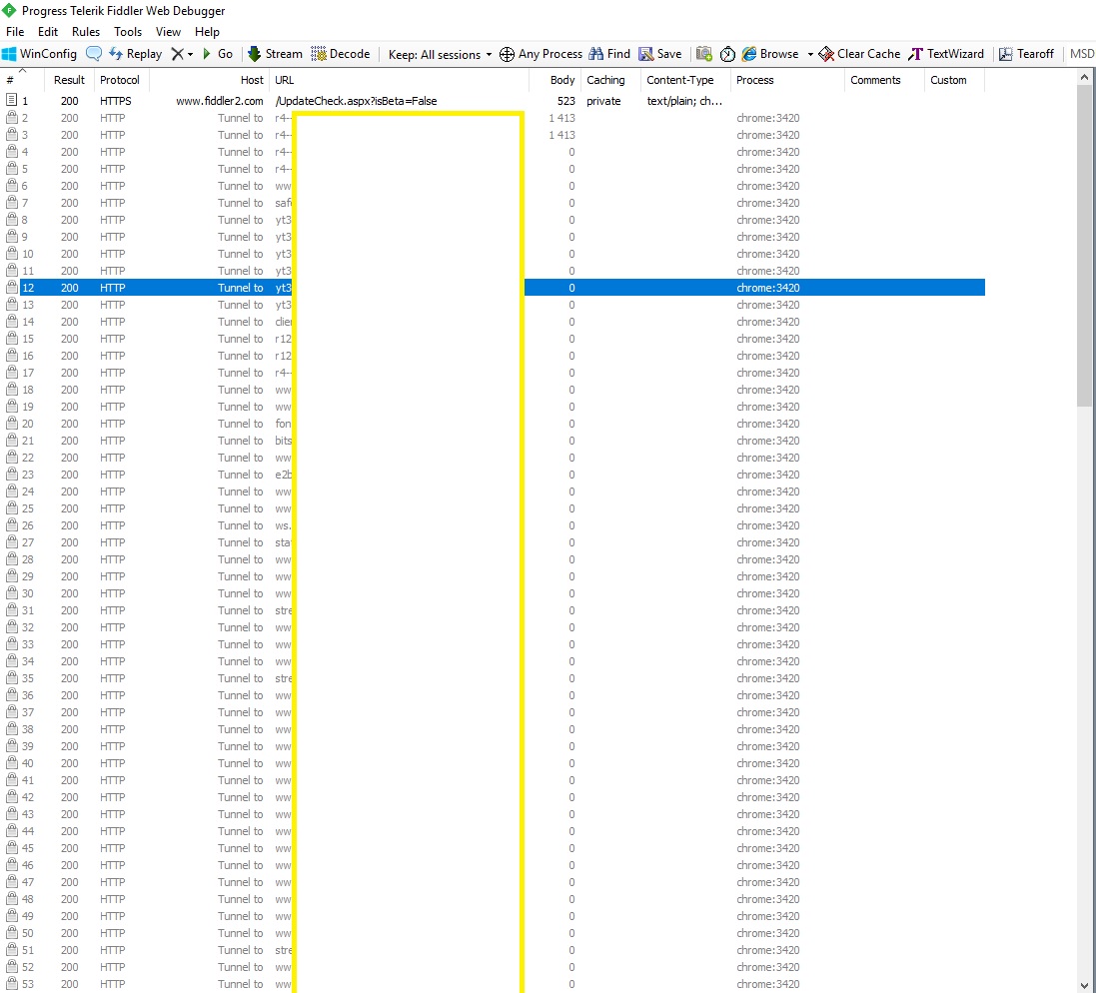Click the Body value 523 in session 1
Screen dimensions: 1096x993
[x=566, y=101]
